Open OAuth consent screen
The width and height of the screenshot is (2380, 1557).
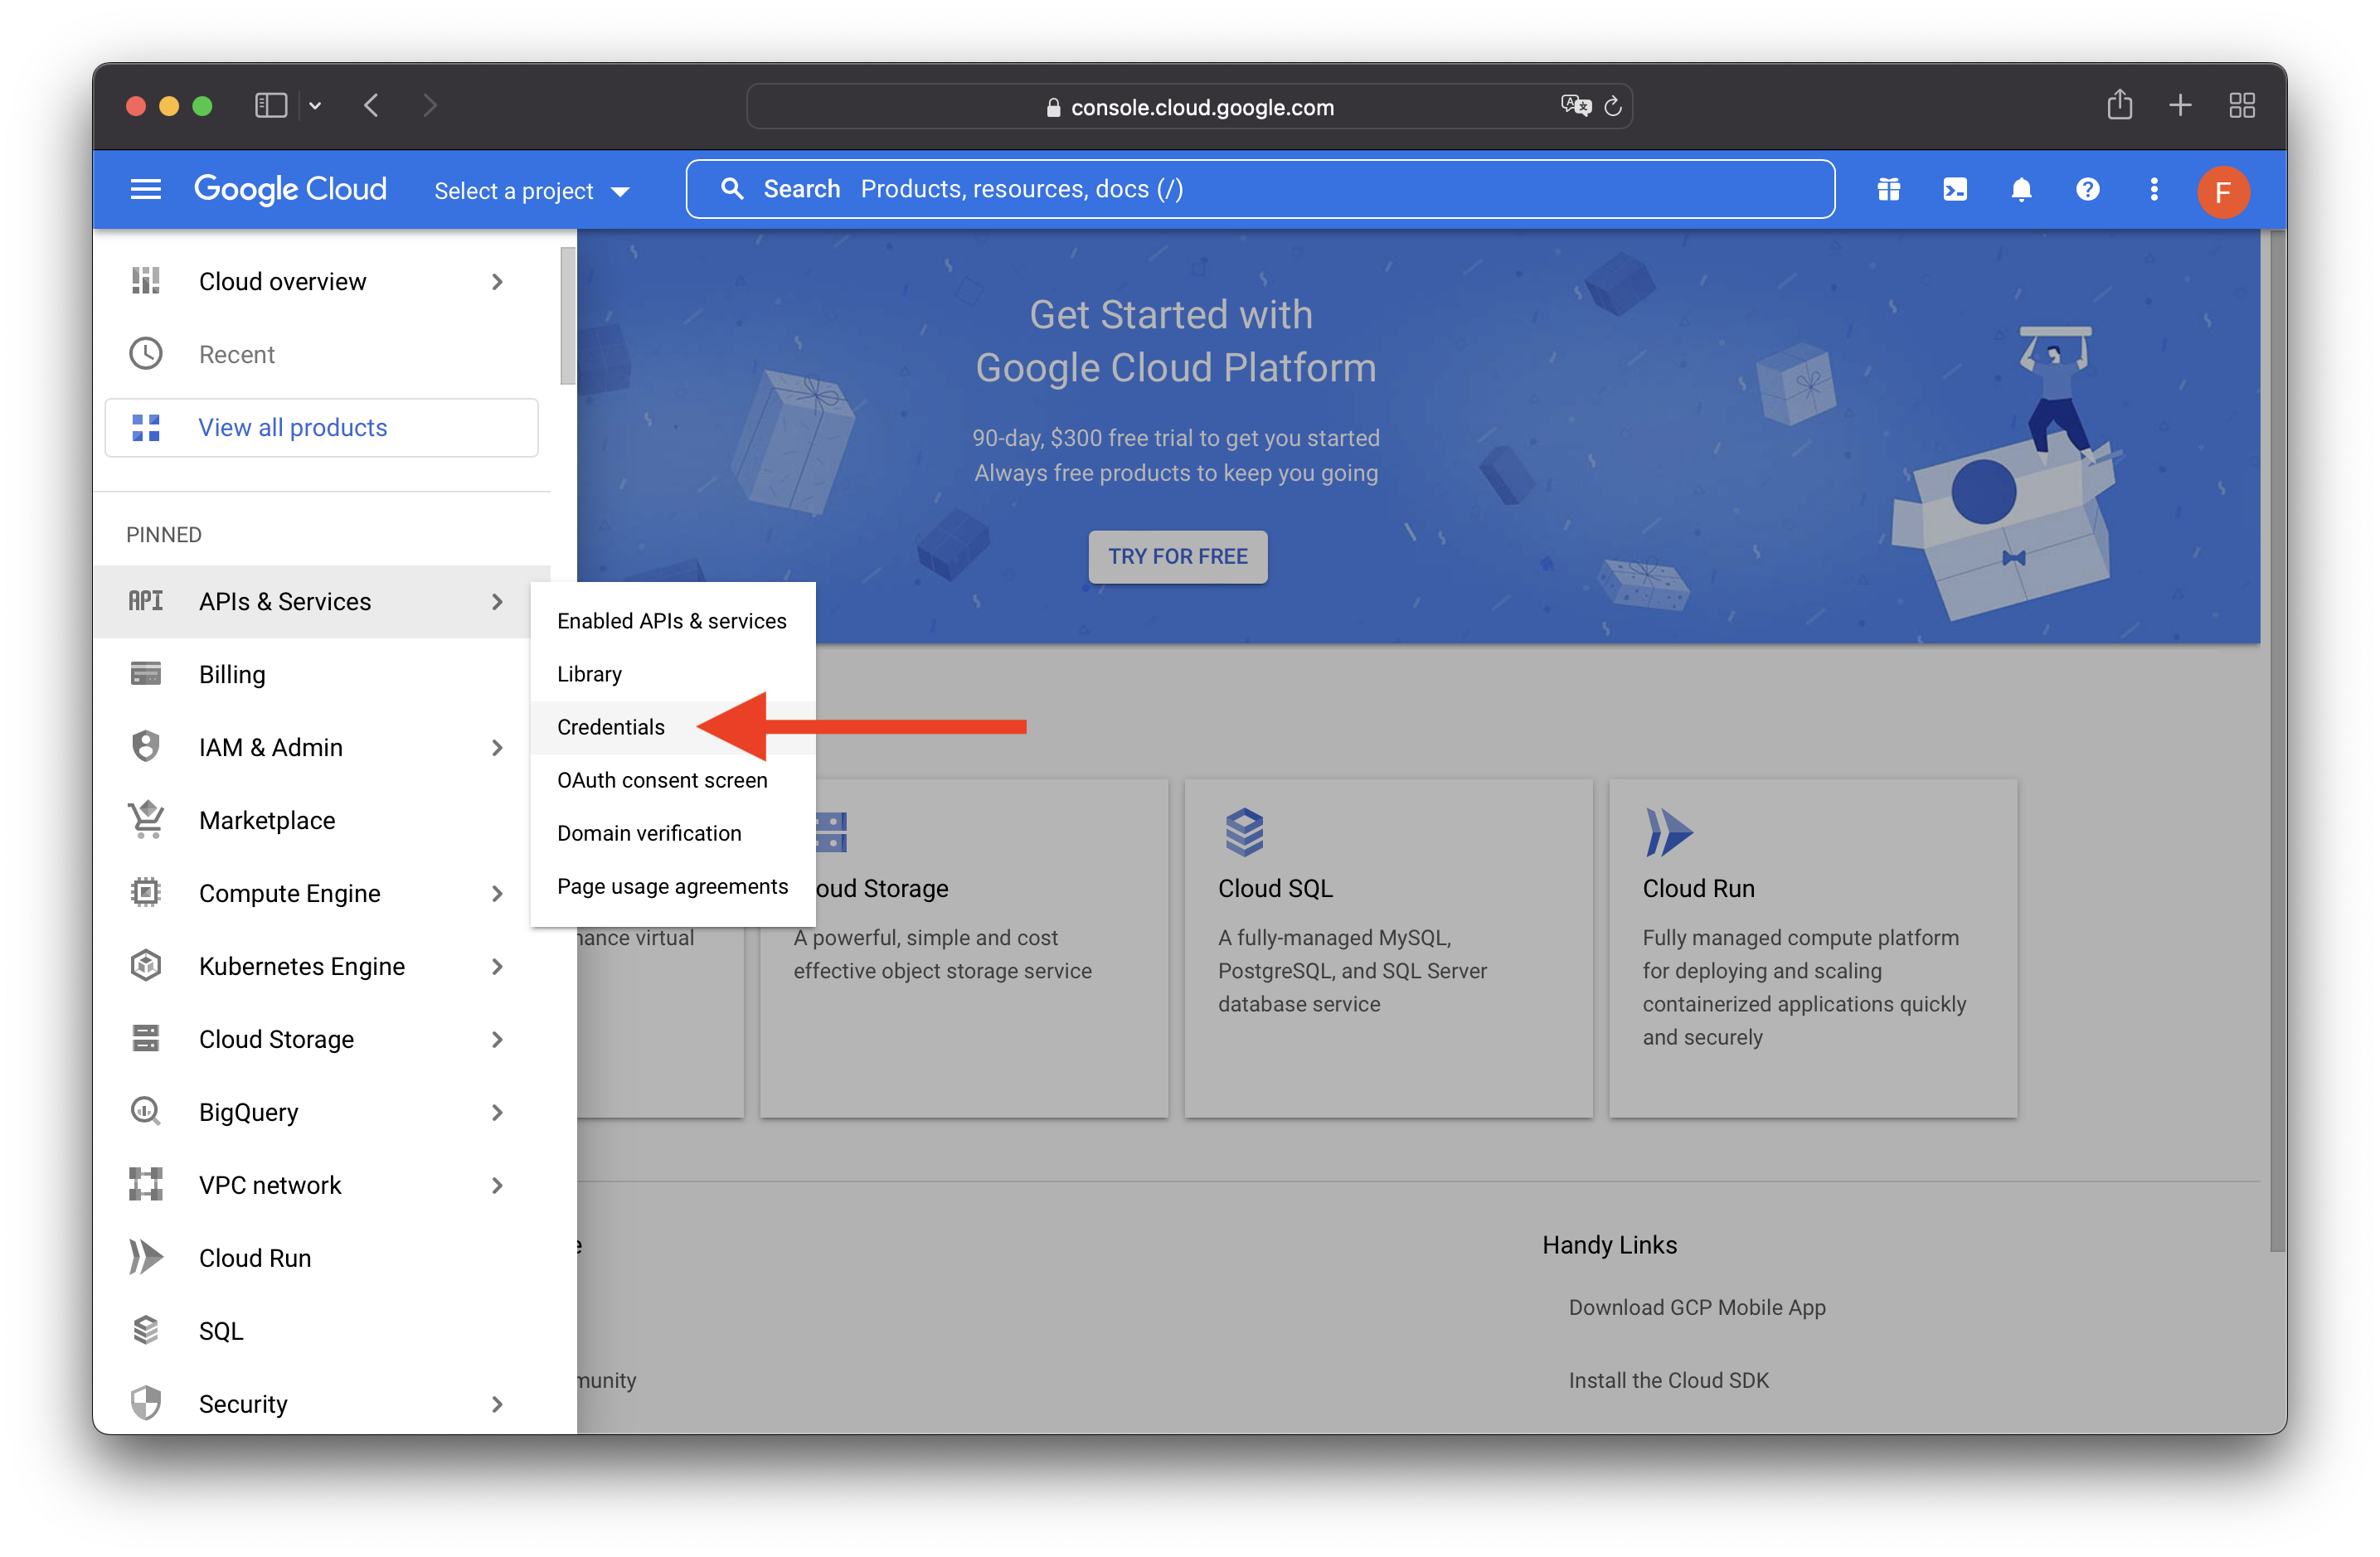pos(672,780)
